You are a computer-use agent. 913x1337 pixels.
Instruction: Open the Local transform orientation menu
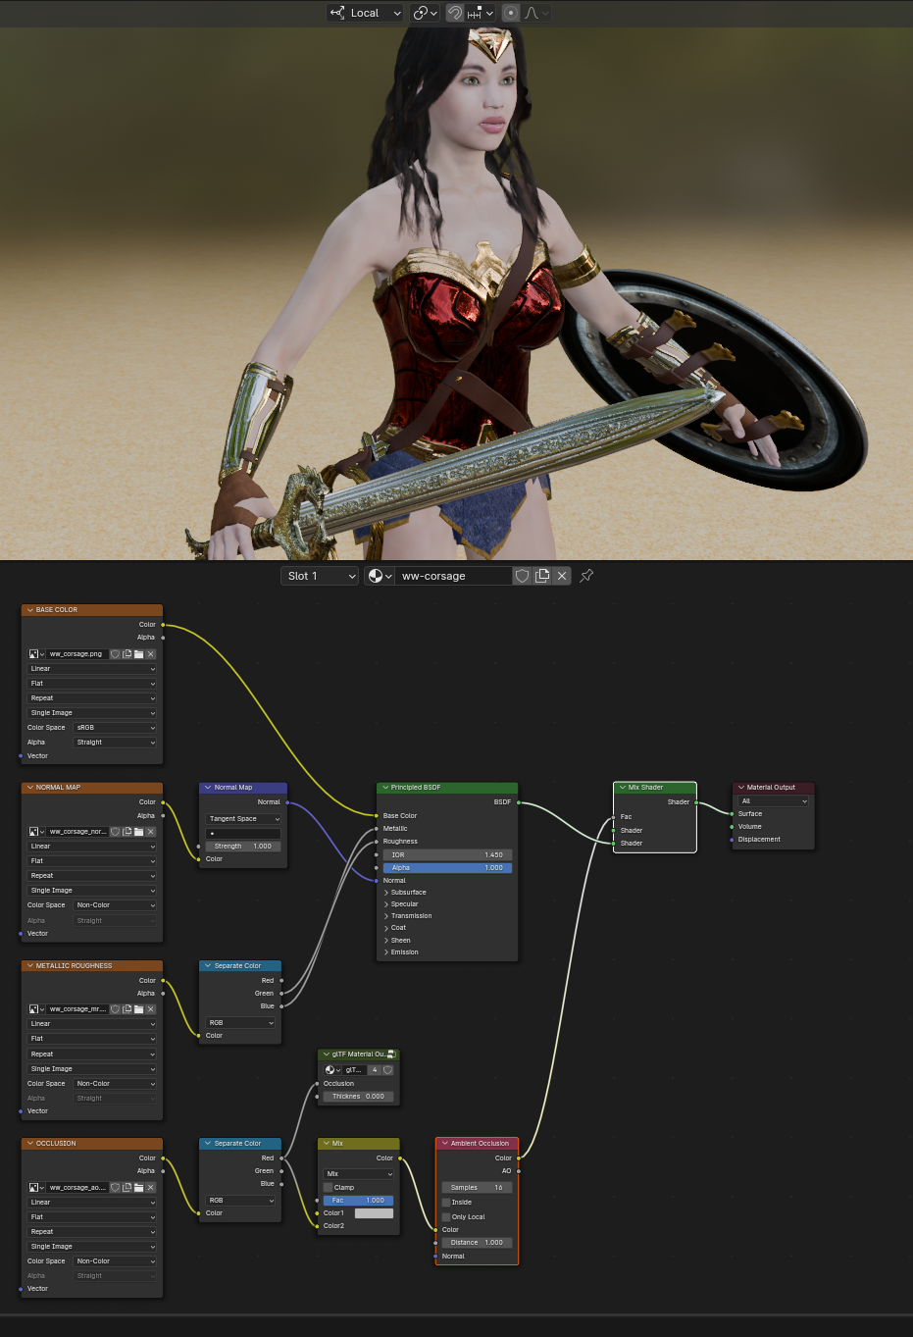[366, 13]
